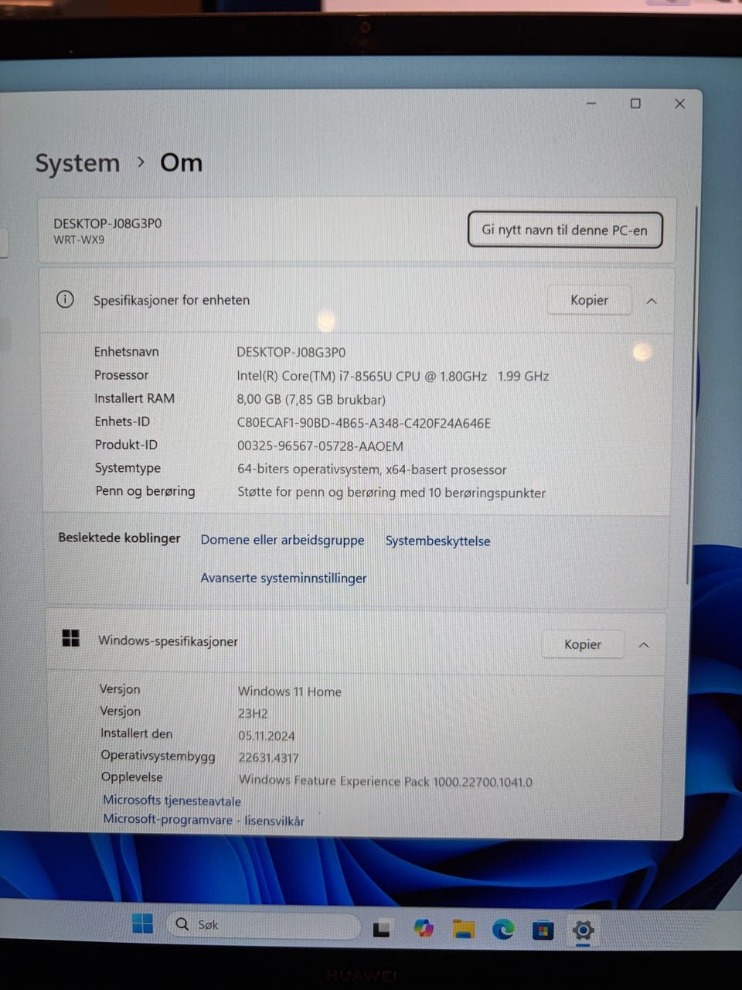Open the Windows Start menu
The height and width of the screenshot is (990, 742).
pos(143,923)
